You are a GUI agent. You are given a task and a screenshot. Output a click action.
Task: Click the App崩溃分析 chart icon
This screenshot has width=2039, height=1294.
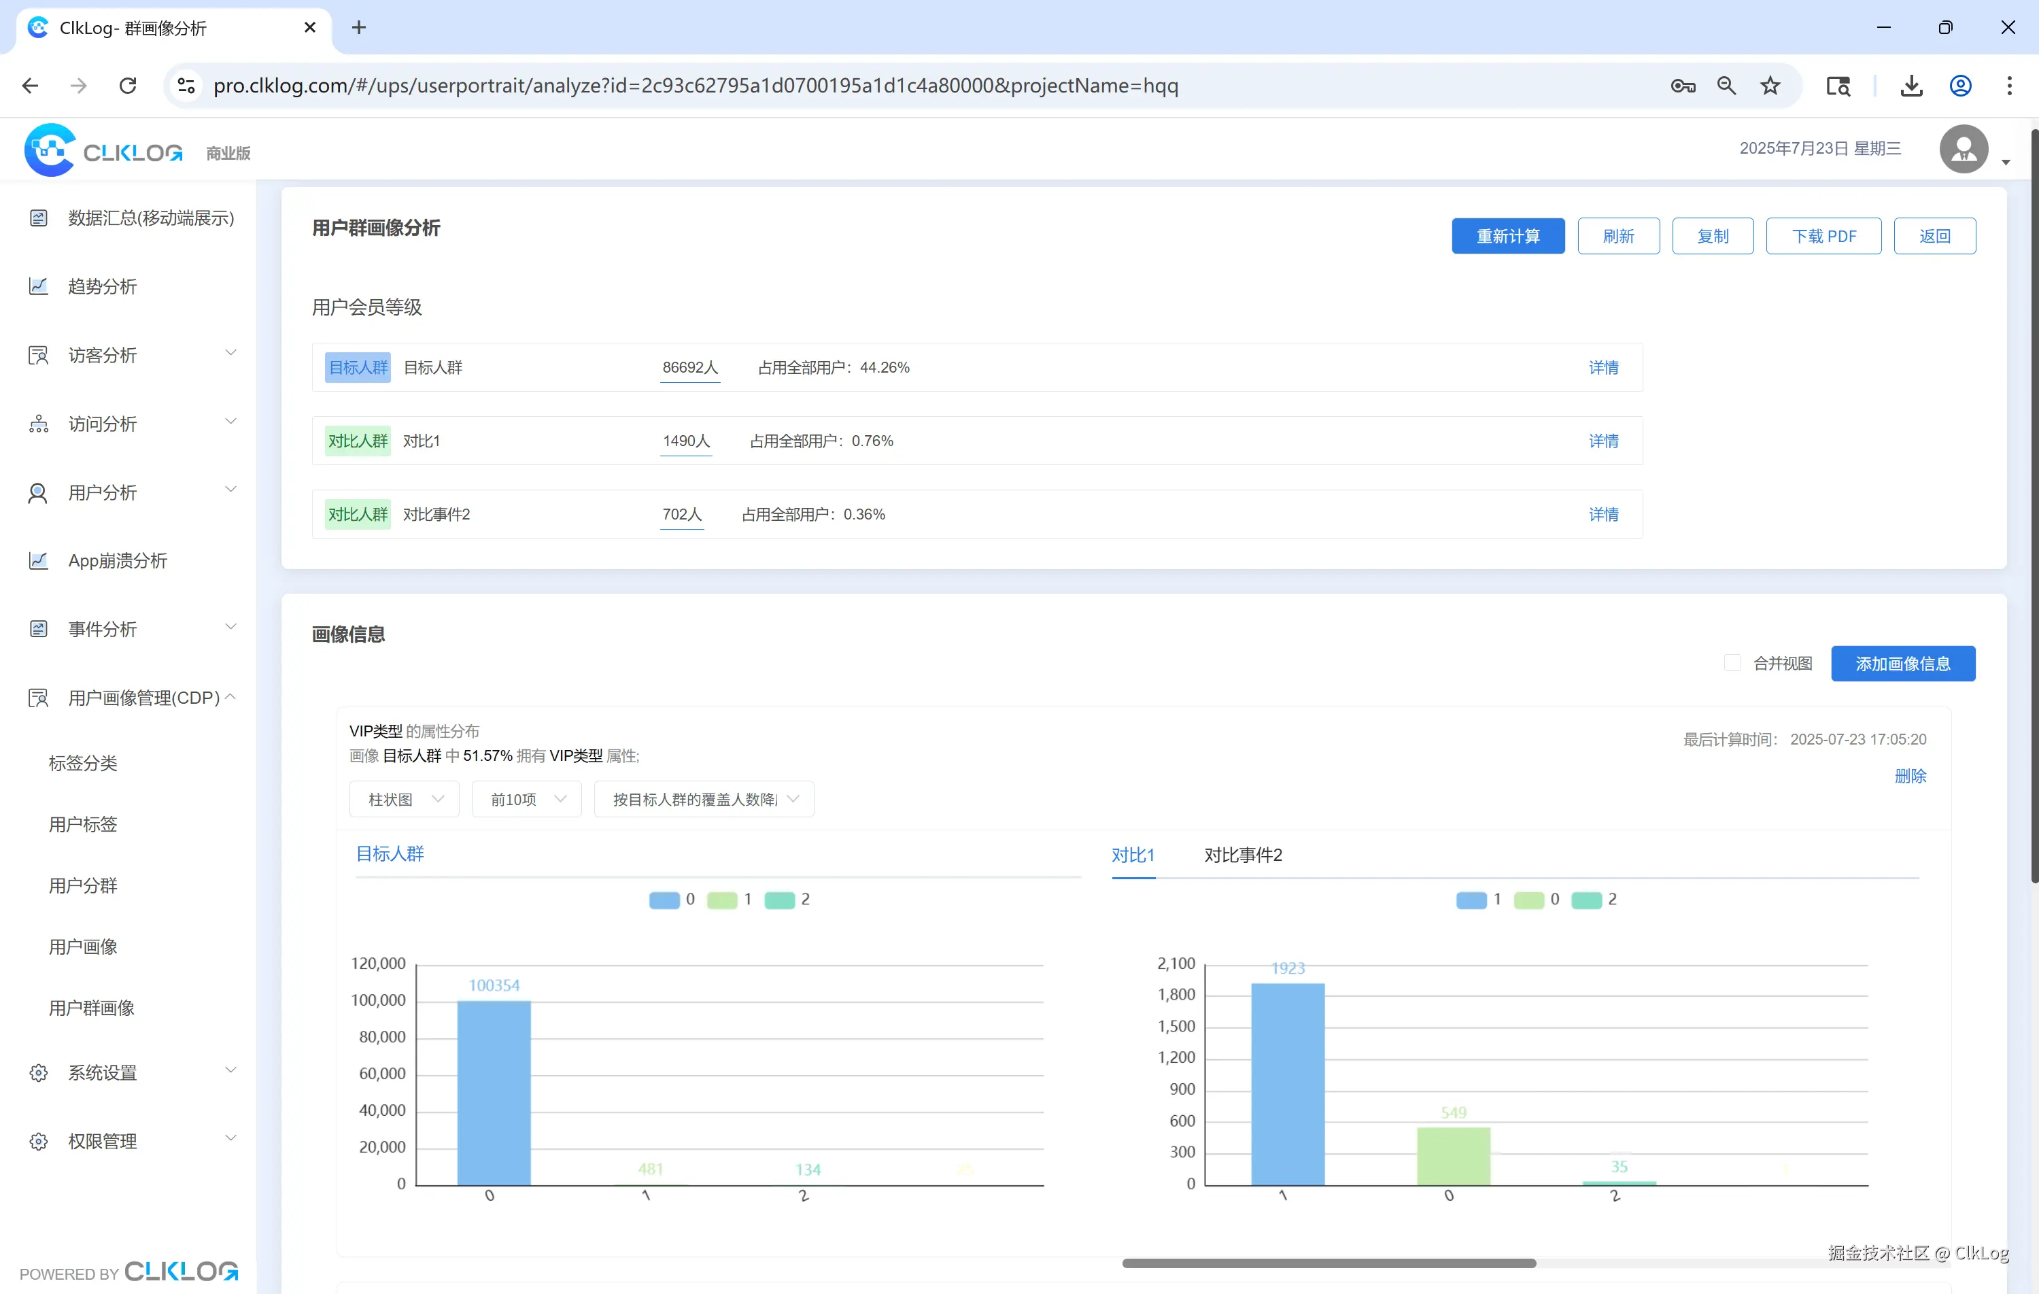38,560
